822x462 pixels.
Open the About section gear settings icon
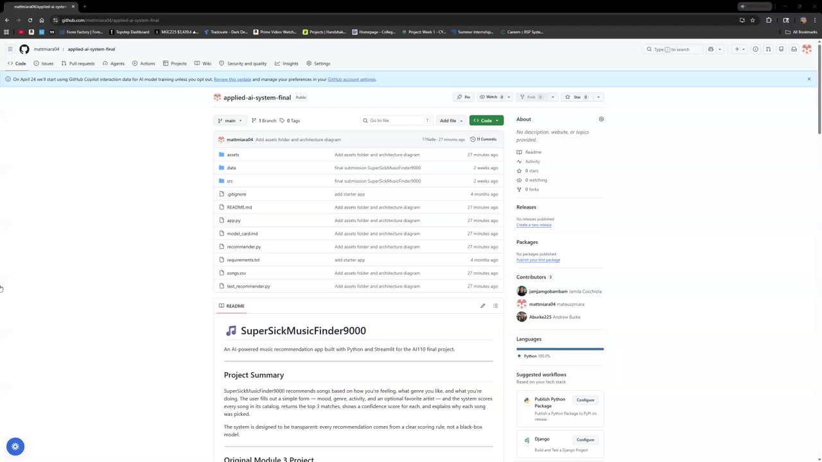(x=601, y=119)
